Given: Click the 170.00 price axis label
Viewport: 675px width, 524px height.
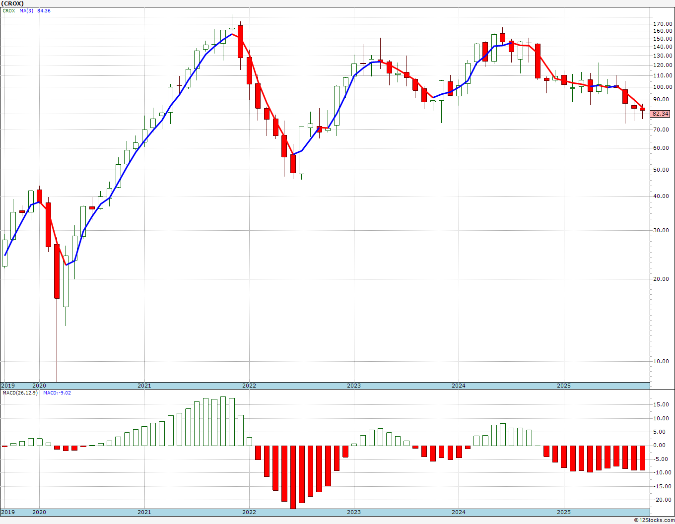Looking at the screenshot, I should point(663,23).
